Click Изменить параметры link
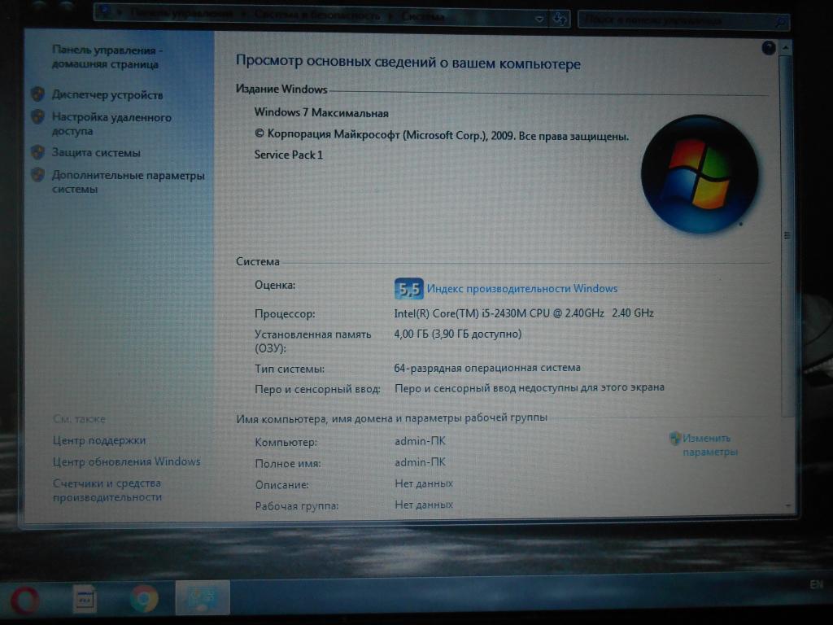Viewport: 833px width, 625px height. tap(709, 445)
